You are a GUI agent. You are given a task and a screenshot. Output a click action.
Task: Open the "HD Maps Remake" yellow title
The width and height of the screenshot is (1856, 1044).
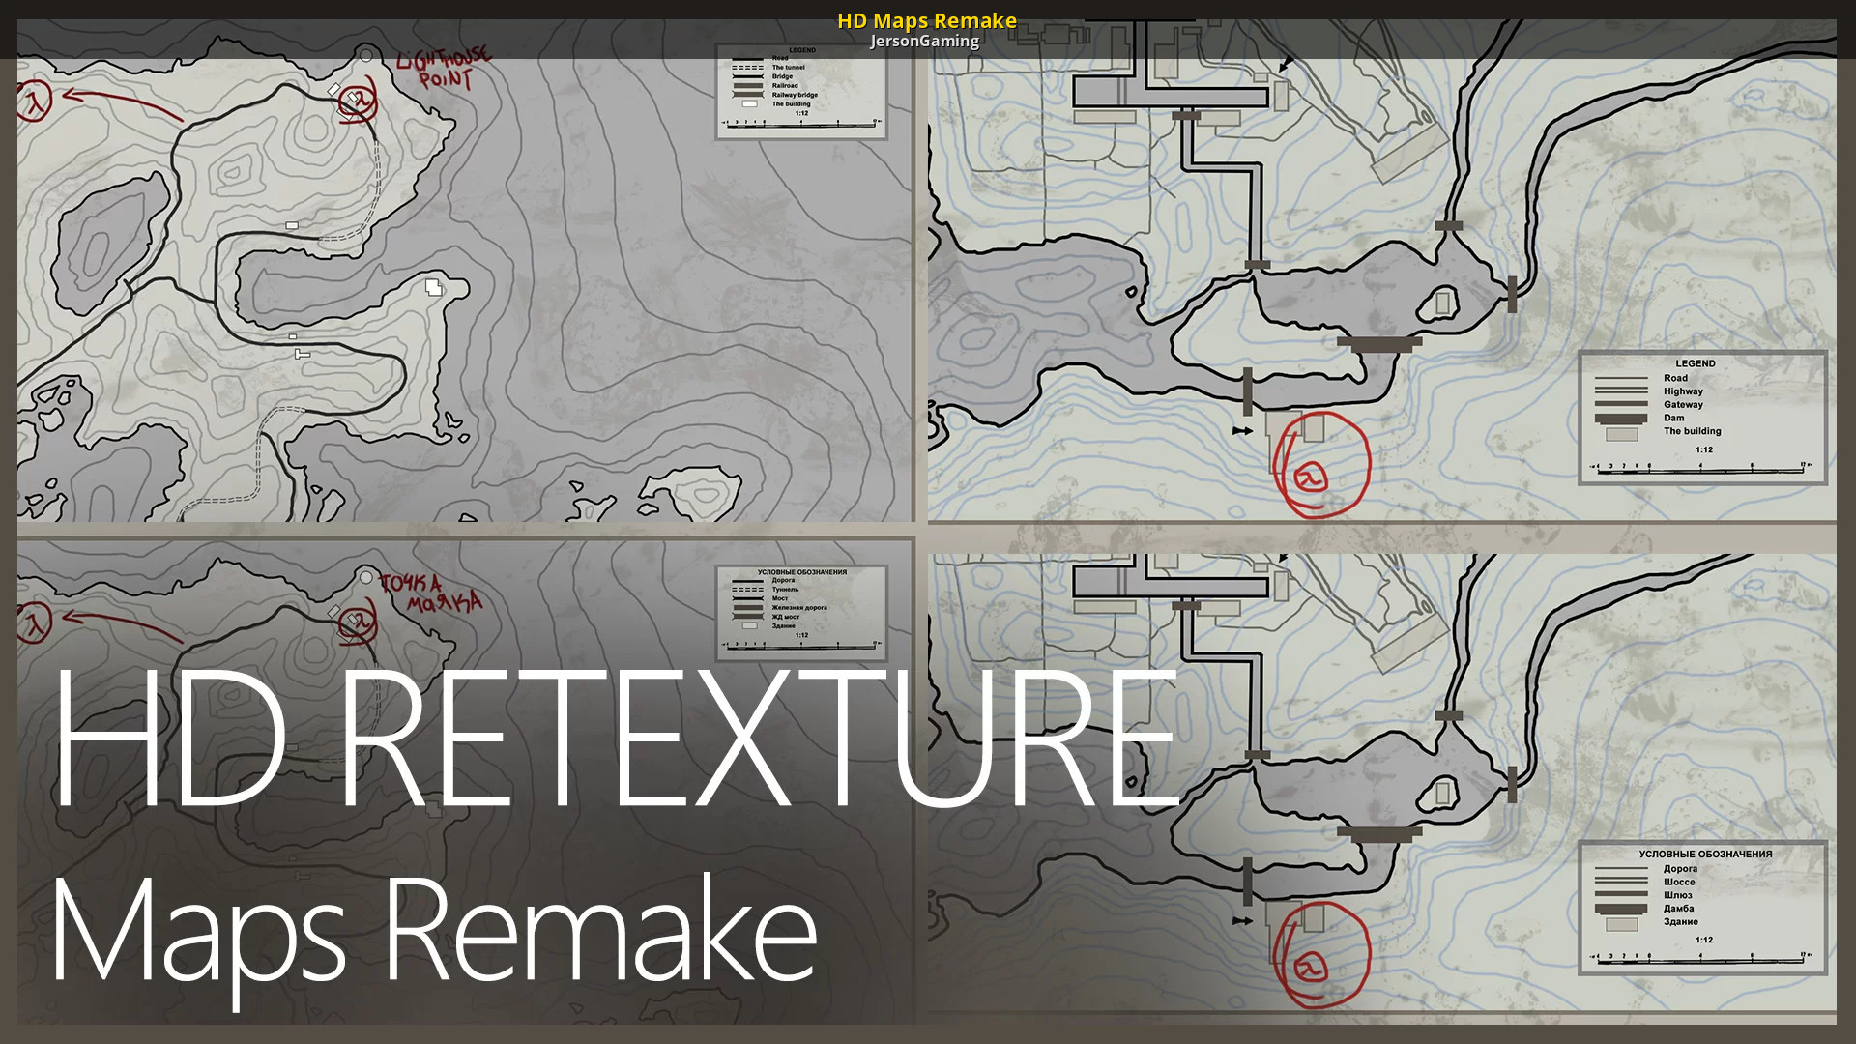click(926, 20)
